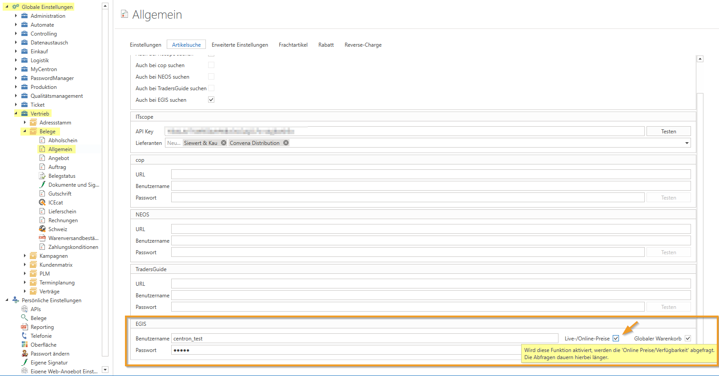The height and width of the screenshot is (376, 719).
Task: Toggle the Globaler Warenkorb checkbox
Action: click(688, 339)
